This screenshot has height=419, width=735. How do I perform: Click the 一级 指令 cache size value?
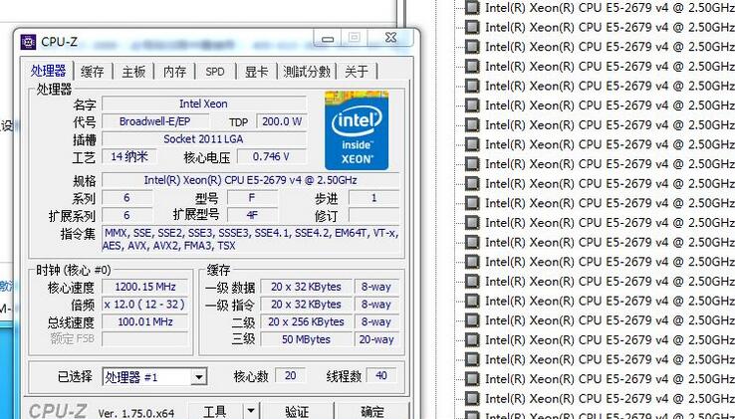pyautogui.click(x=306, y=305)
